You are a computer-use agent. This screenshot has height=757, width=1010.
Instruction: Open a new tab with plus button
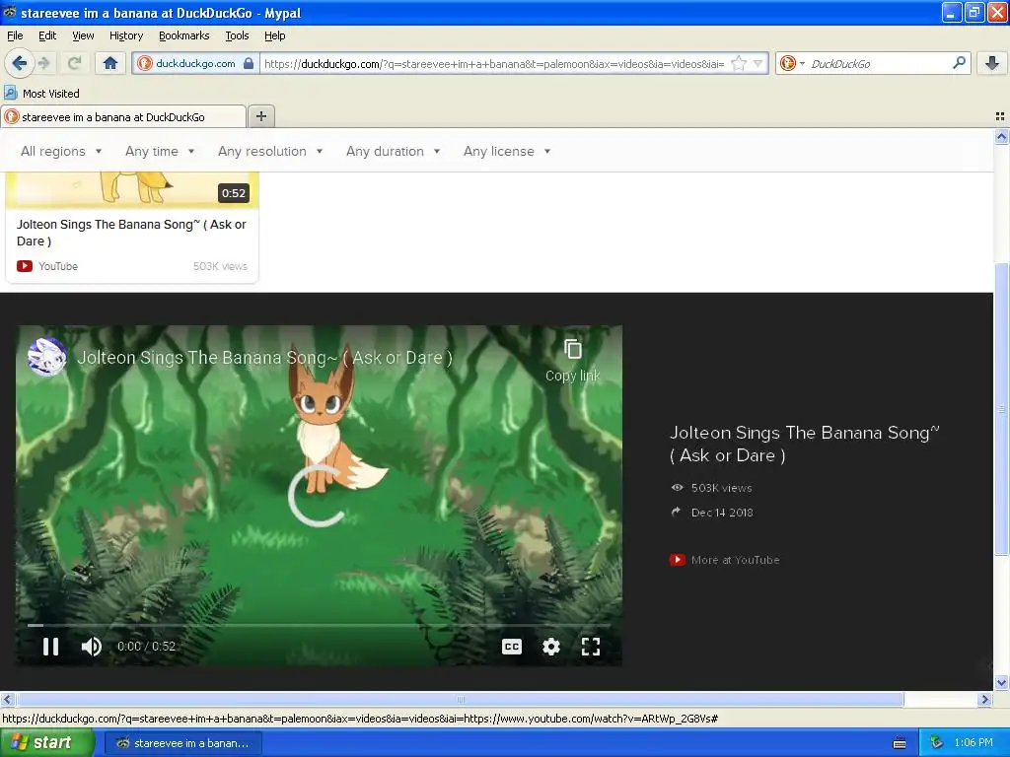click(260, 116)
